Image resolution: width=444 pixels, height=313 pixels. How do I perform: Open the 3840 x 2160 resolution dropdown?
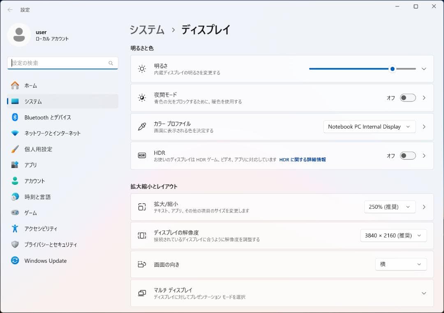coord(393,235)
